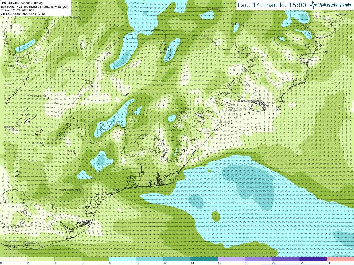Choose the Hágöngur station marker

point(73,71)
